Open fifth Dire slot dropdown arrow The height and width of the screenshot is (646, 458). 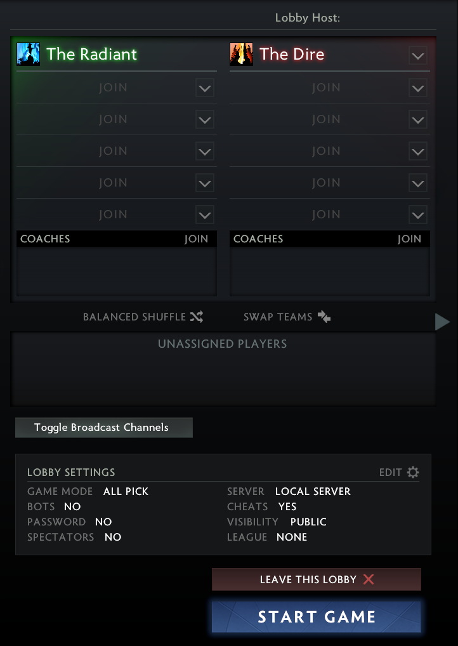tap(417, 215)
